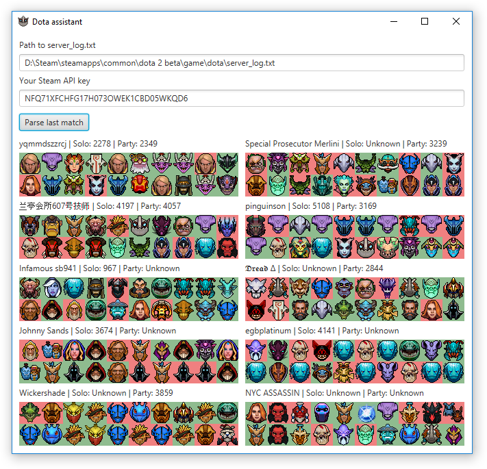Screen dimensions: 487x469
Task: Select Storm Spirit icon in Infamous sb941's matches
Action: pyautogui.click(x=118, y=310)
